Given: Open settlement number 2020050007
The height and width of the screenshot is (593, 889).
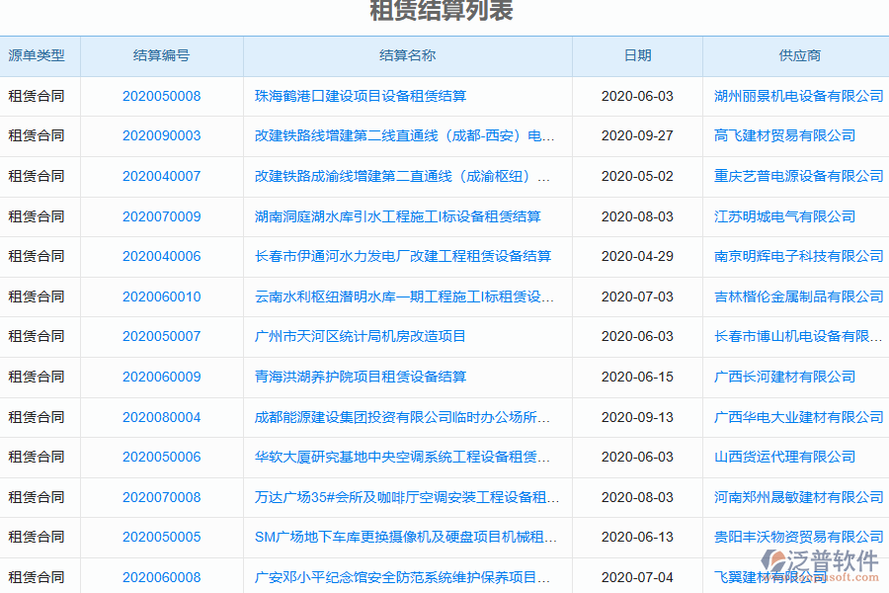Looking at the screenshot, I should click(x=163, y=336).
